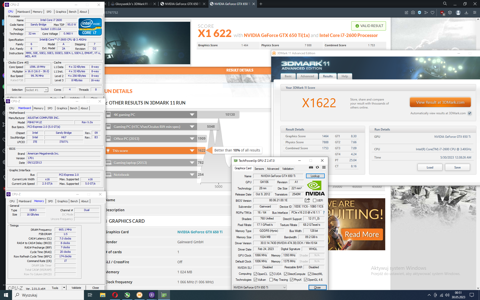This screenshot has height=300, width=480.
Task: Open Windows Start menu
Action: 6,295
